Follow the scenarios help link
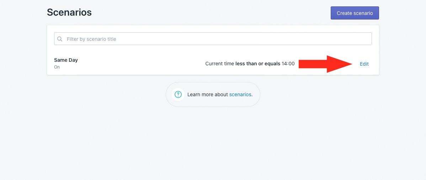This screenshot has width=426, height=180. (x=240, y=94)
